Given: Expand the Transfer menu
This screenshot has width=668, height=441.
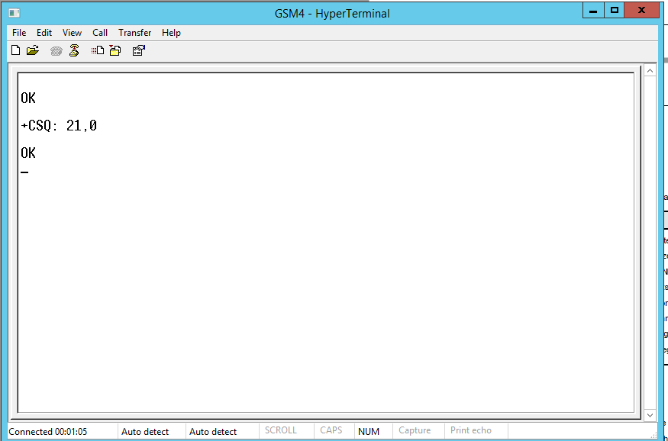Looking at the screenshot, I should coord(134,33).
